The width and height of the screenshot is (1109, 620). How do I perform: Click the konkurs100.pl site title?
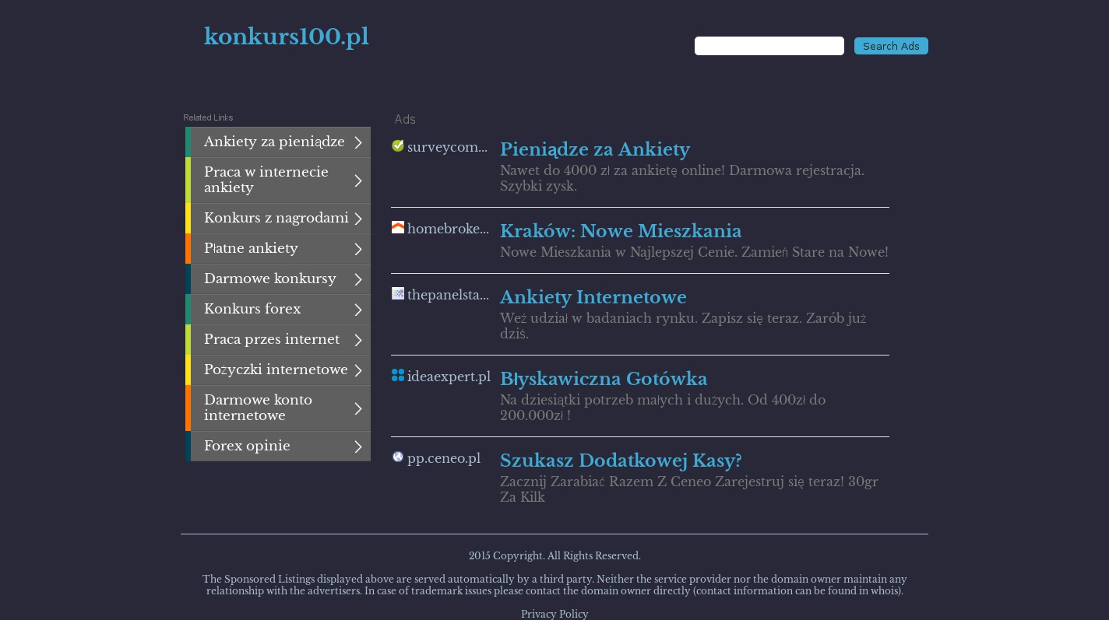pyautogui.click(x=287, y=37)
